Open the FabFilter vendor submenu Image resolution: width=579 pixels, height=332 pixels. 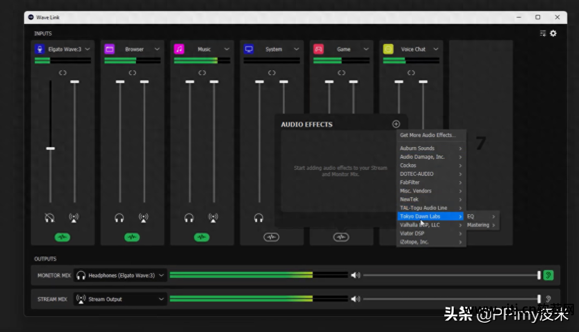(x=431, y=182)
